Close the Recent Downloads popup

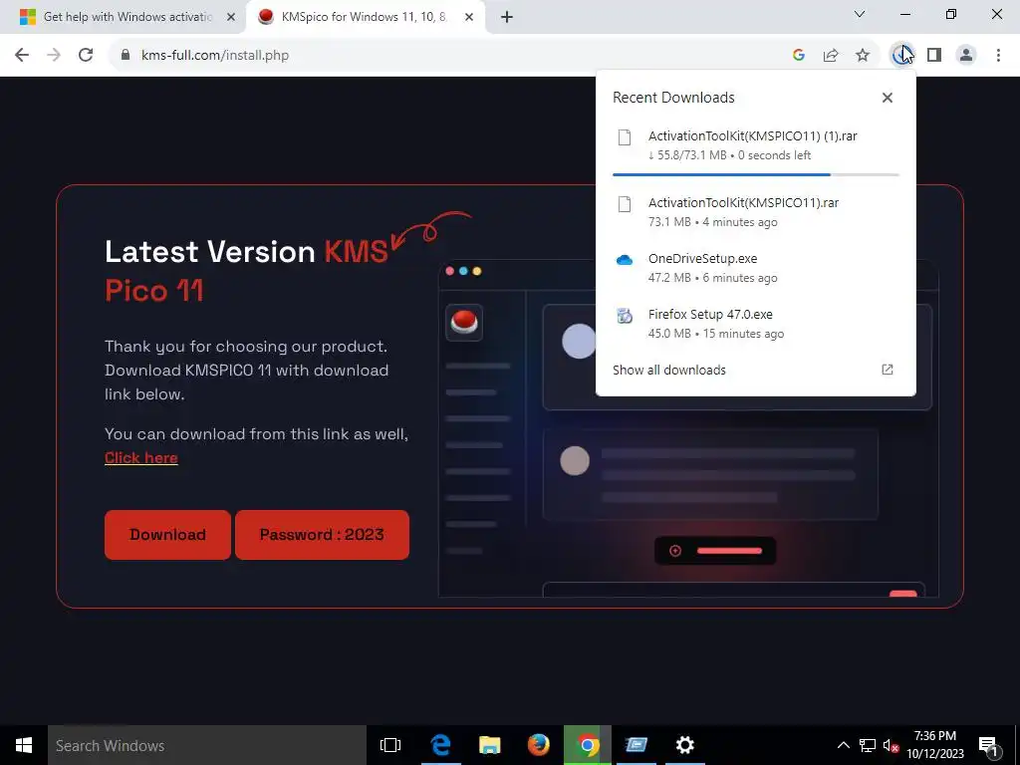(888, 98)
